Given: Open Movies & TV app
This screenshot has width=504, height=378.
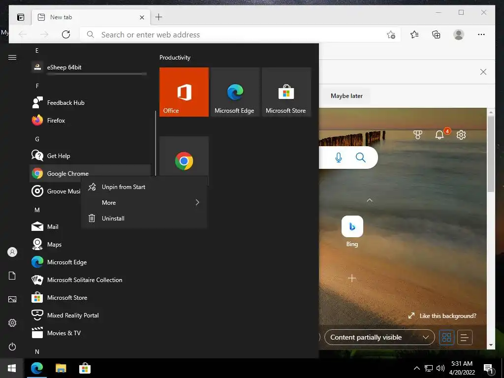Looking at the screenshot, I should (90, 333).
